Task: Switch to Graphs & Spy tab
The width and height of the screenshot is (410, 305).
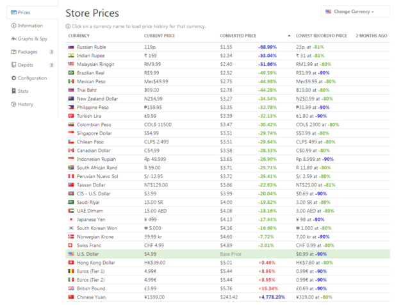Action: 32,38
